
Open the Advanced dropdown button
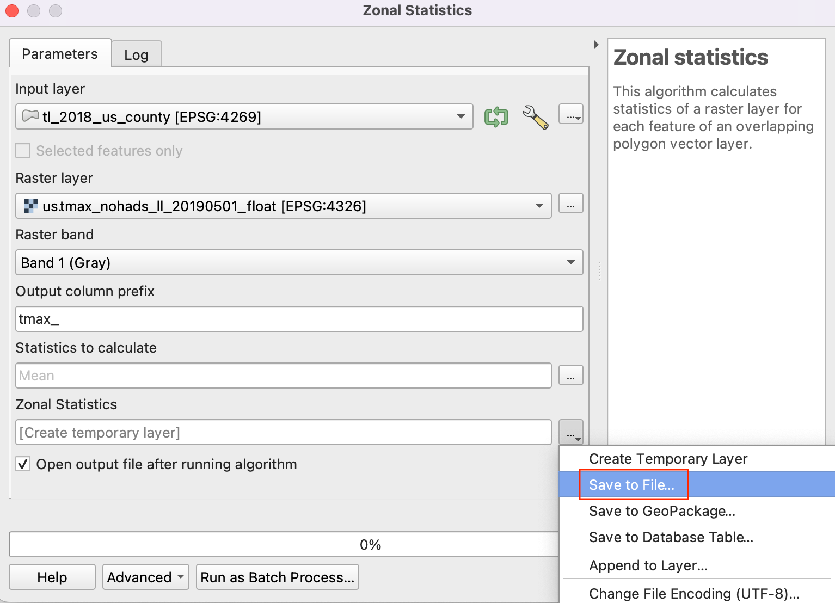click(x=145, y=577)
